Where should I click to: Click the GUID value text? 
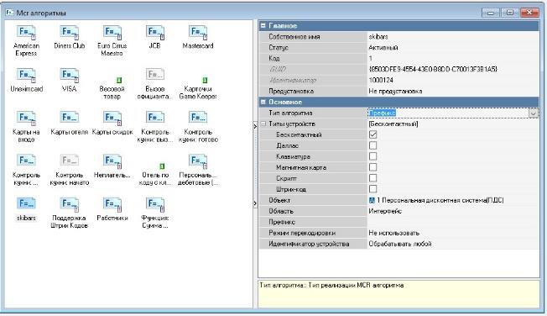tap(433, 69)
